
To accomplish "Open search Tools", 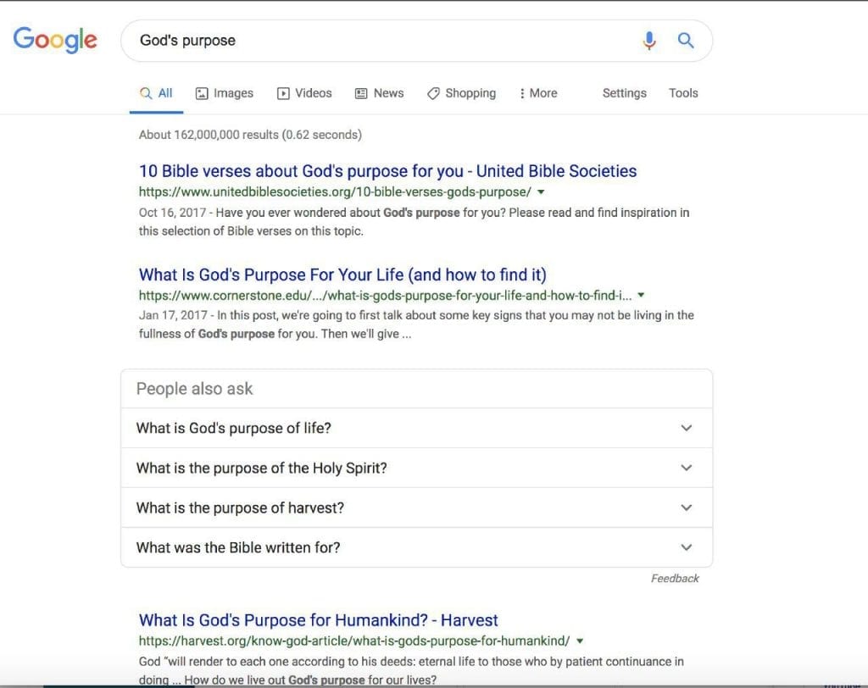I will (683, 92).
